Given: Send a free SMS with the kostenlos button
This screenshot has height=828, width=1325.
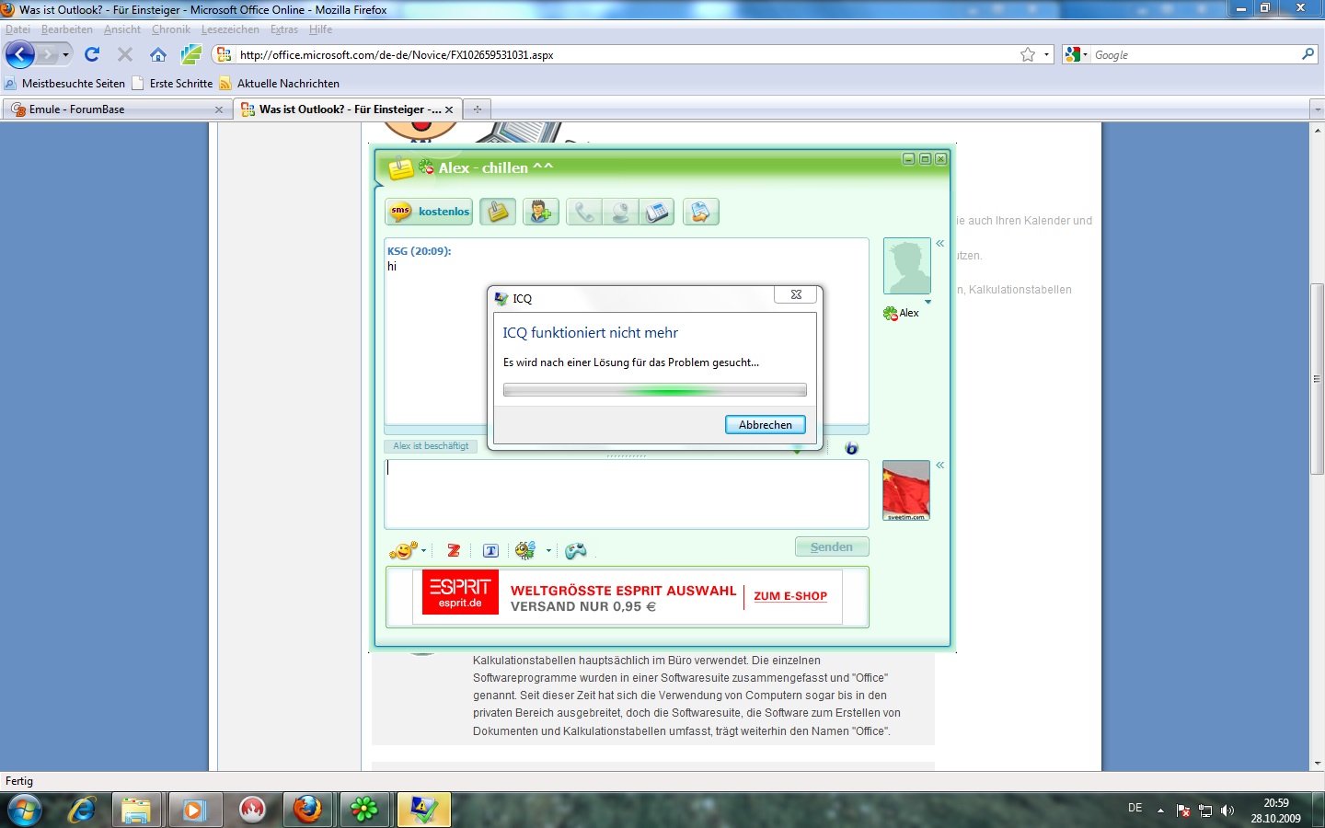Looking at the screenshot, I should tap(429, 212).
